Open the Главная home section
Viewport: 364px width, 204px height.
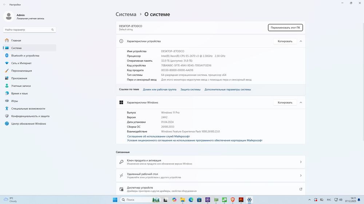[x=29, y=40]
